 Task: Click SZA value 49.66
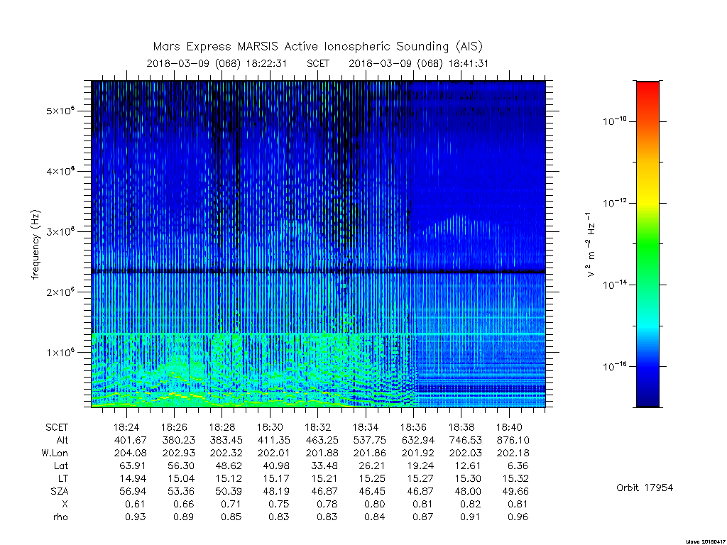pyautogui.click(x=515, y=491)
